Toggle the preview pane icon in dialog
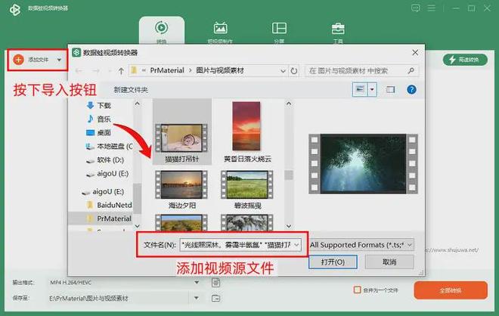499x316 pixels. [x=391, y=89]
